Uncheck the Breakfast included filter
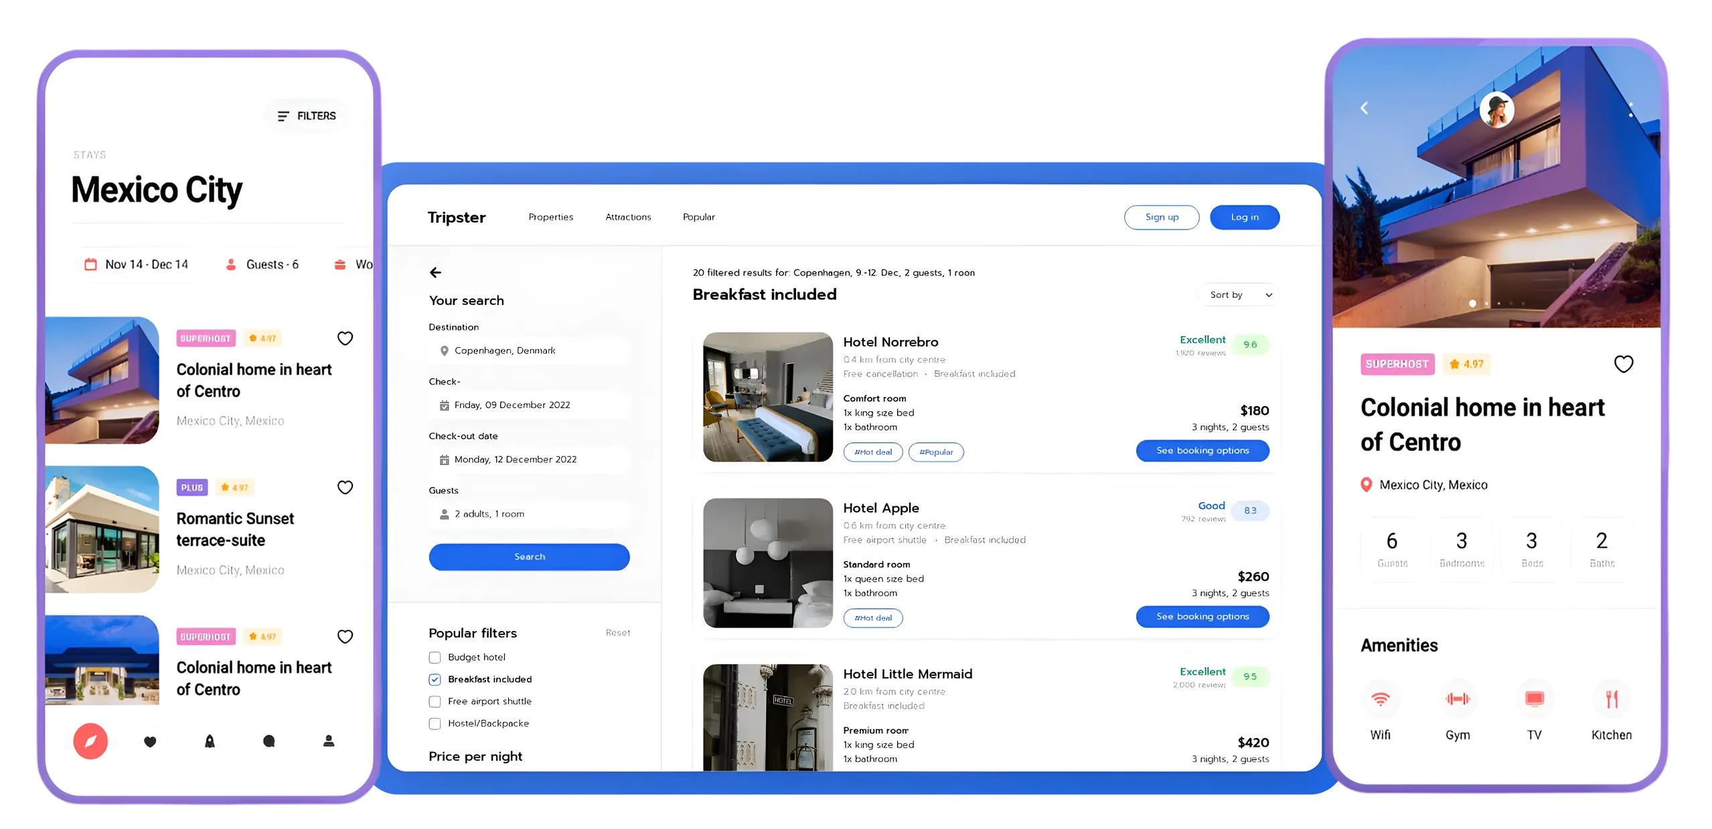The image size is (1712, 829). click(435, 680)
